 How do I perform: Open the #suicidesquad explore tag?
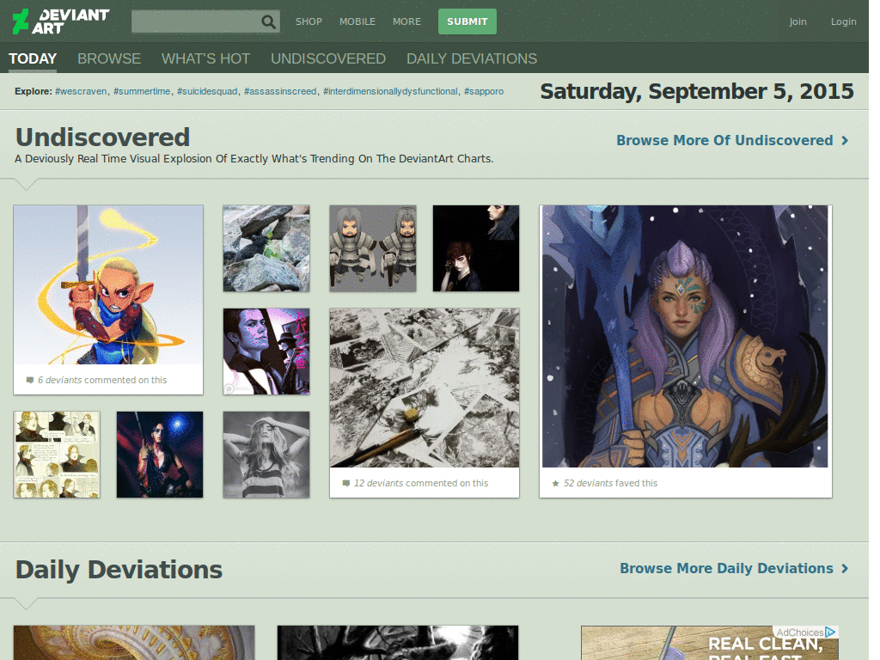207,91
